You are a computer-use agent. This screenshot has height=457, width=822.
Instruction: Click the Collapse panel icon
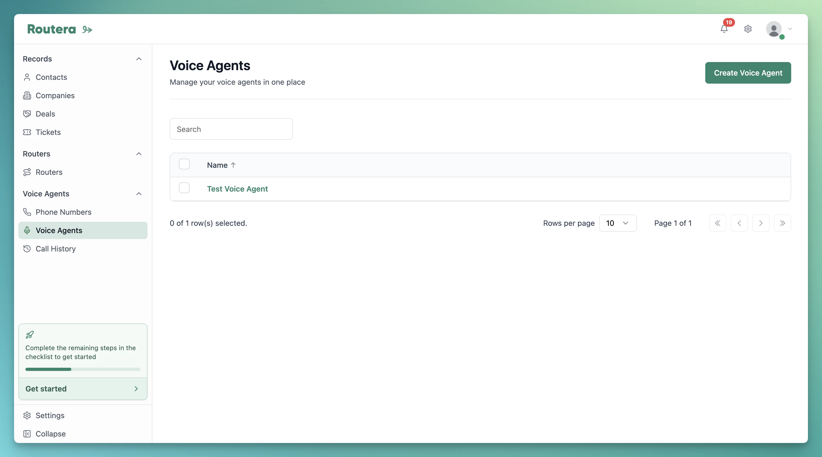tap(27, 434)
